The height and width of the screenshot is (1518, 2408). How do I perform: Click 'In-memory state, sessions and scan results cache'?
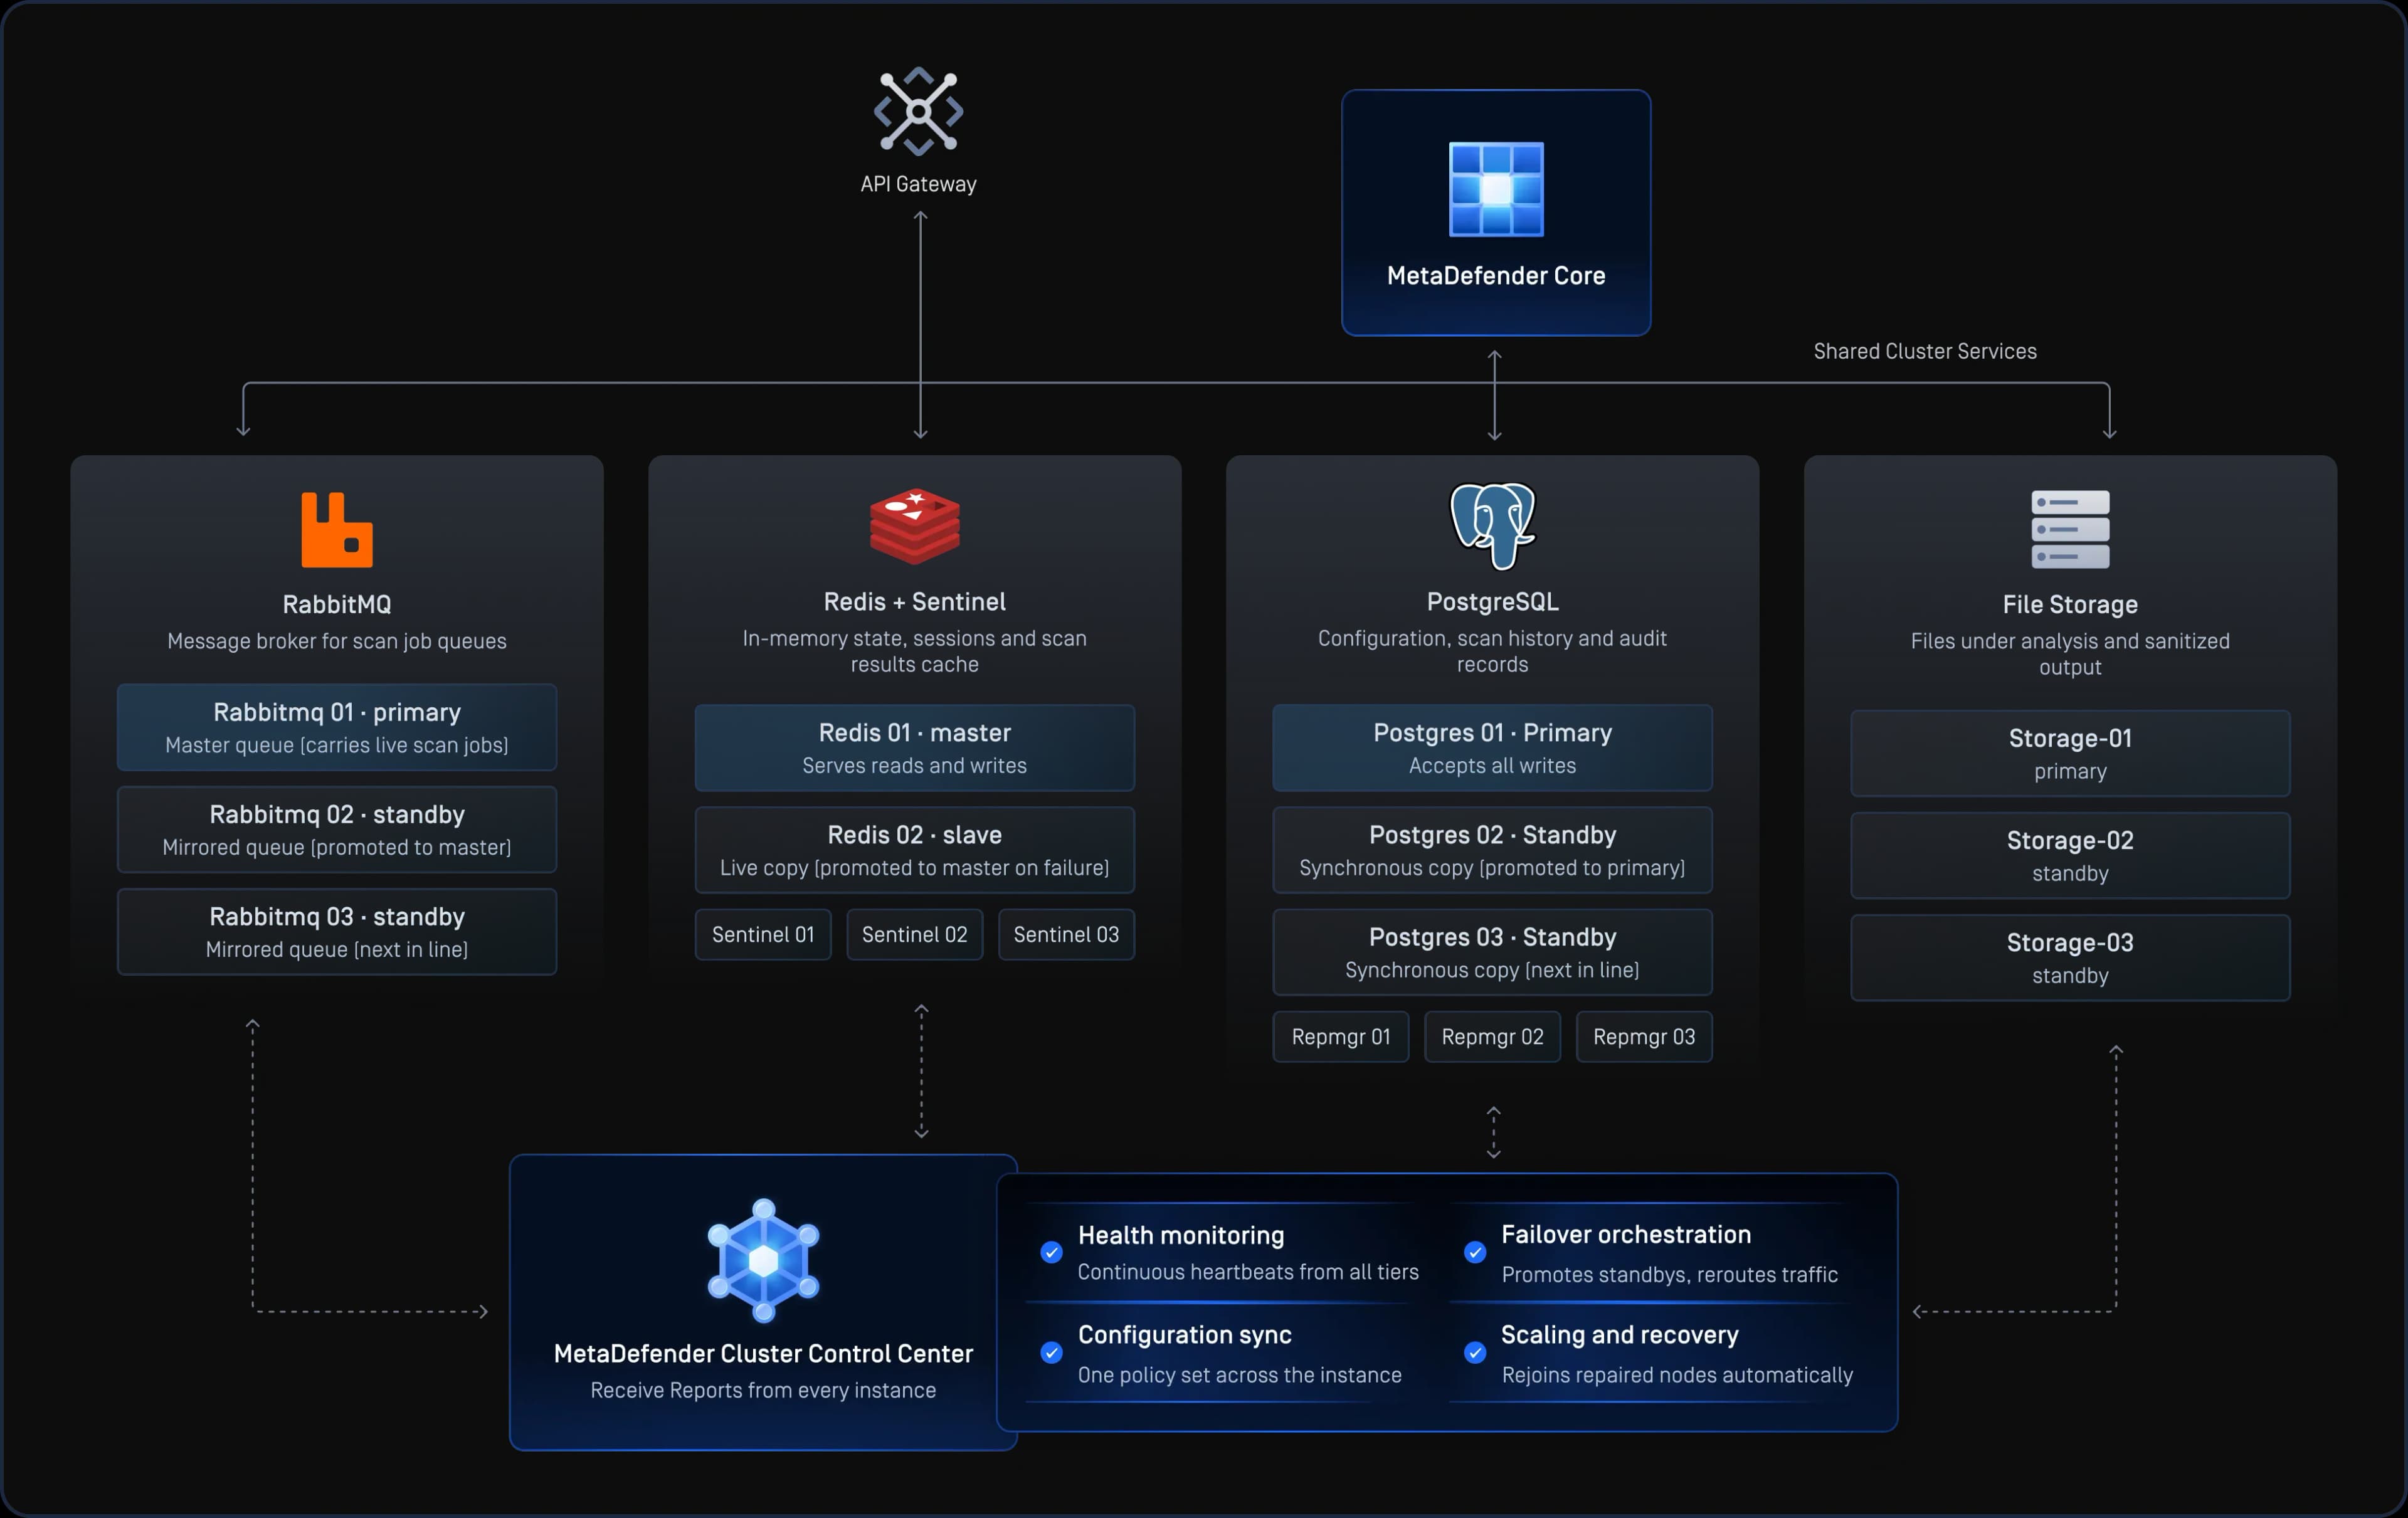pos(914,651)
